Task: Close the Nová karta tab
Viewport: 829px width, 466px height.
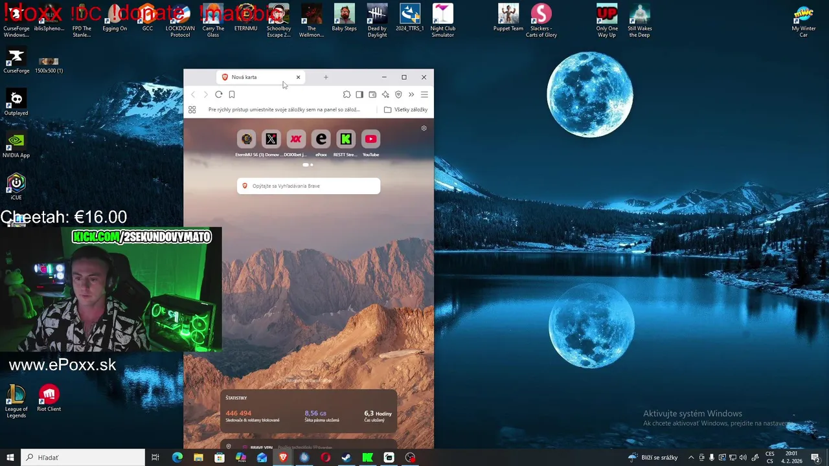Action: tap(298, 77)
